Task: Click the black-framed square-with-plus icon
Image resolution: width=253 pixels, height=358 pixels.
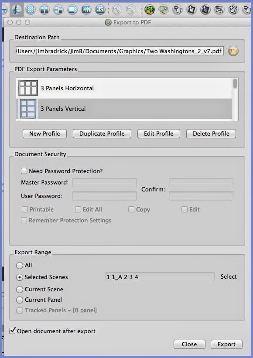Action: click(191, 10)
